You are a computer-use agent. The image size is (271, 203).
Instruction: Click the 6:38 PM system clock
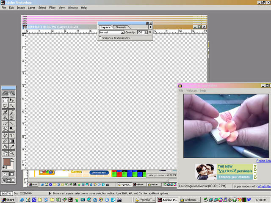[261, 200]
